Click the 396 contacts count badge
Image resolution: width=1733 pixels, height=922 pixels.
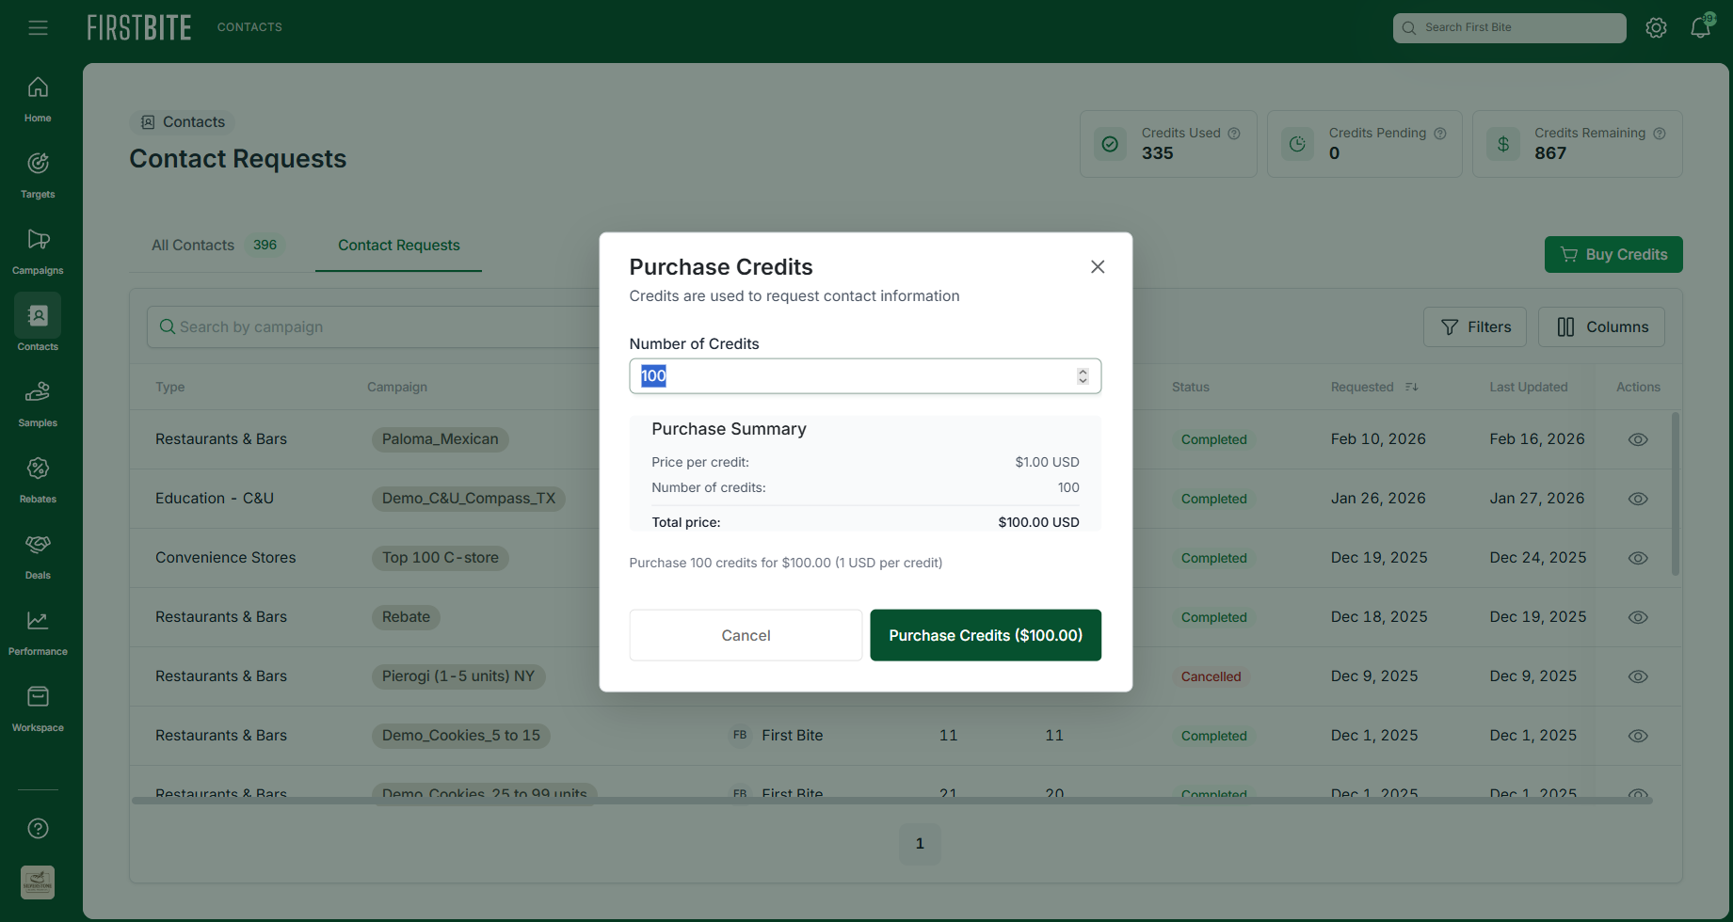pos(265,246)
